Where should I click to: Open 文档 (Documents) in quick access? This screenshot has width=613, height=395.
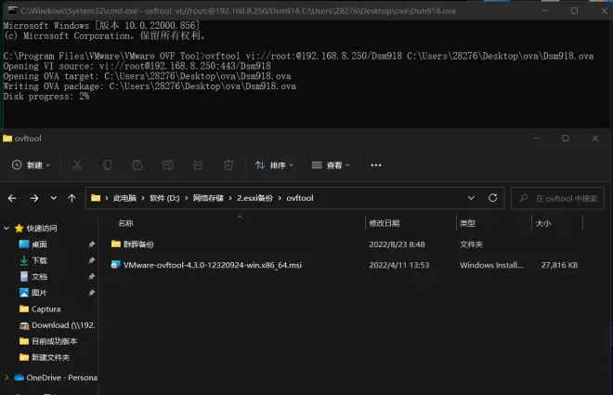pyautogui.click(x=39, y=277)
